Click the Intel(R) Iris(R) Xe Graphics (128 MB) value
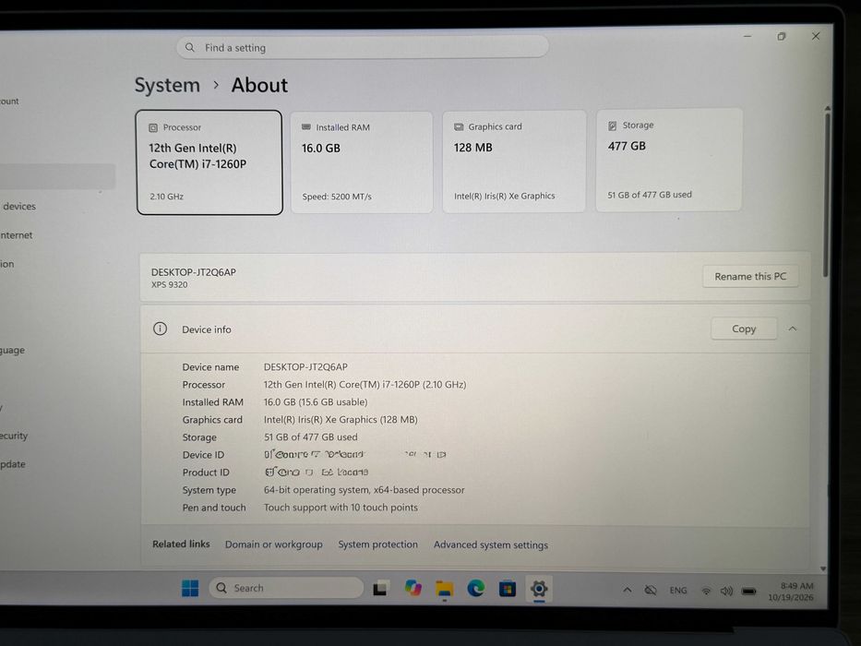The image size is (861, 646). click(341, 420)
